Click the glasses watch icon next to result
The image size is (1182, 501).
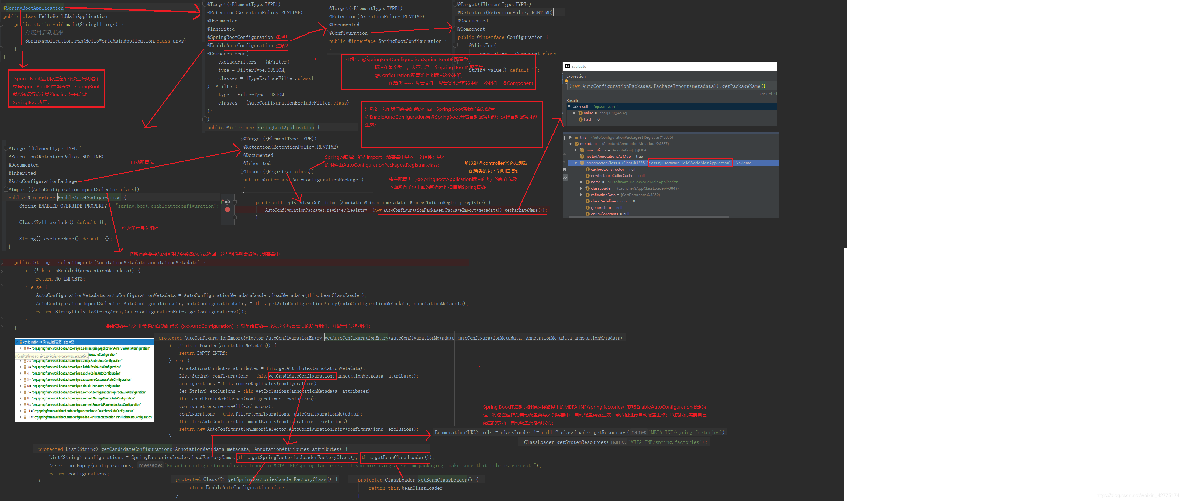(x=575, y=107)
